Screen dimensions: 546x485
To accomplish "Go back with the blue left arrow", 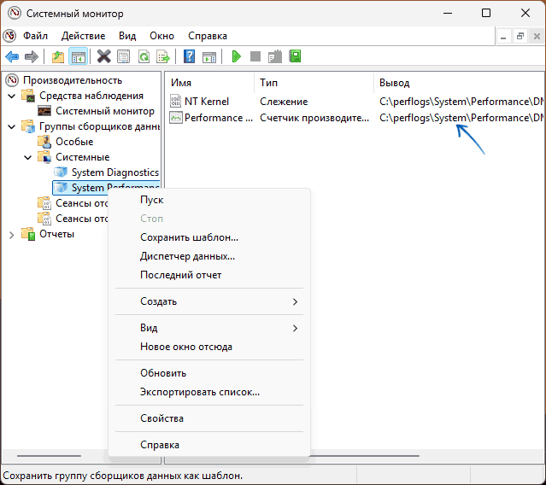I will [x=12, y=56].
